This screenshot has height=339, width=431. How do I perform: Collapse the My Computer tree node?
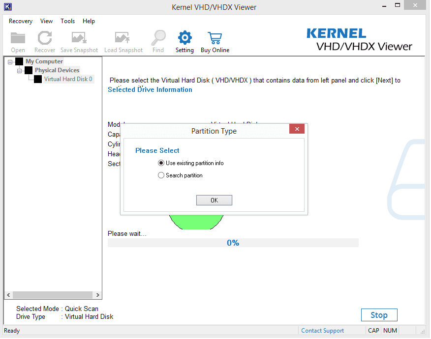click(10, 62)
